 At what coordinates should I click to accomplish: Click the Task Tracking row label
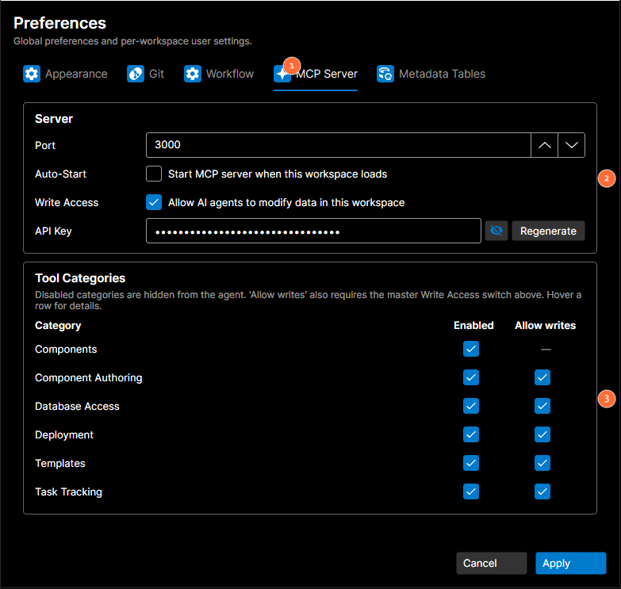(x=68, y=491)
